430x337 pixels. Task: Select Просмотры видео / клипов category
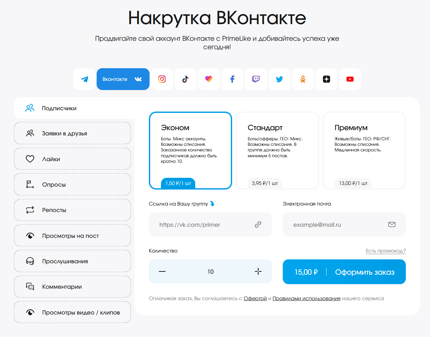(72, 312)
